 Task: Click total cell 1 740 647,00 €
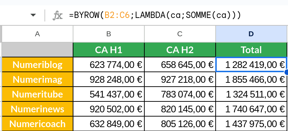tap(251, 109)
